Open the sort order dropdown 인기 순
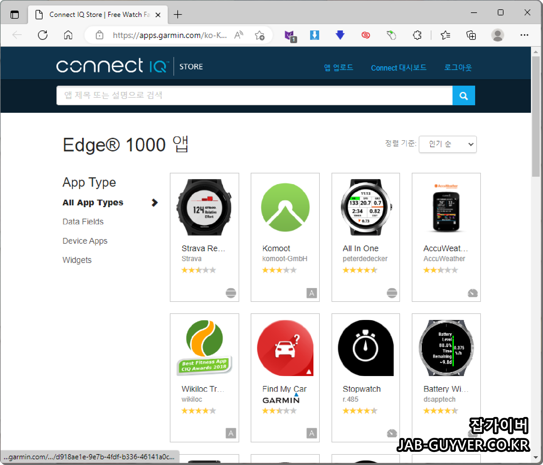The width and height of the screenshot is (543, 465). click(448, 144)
